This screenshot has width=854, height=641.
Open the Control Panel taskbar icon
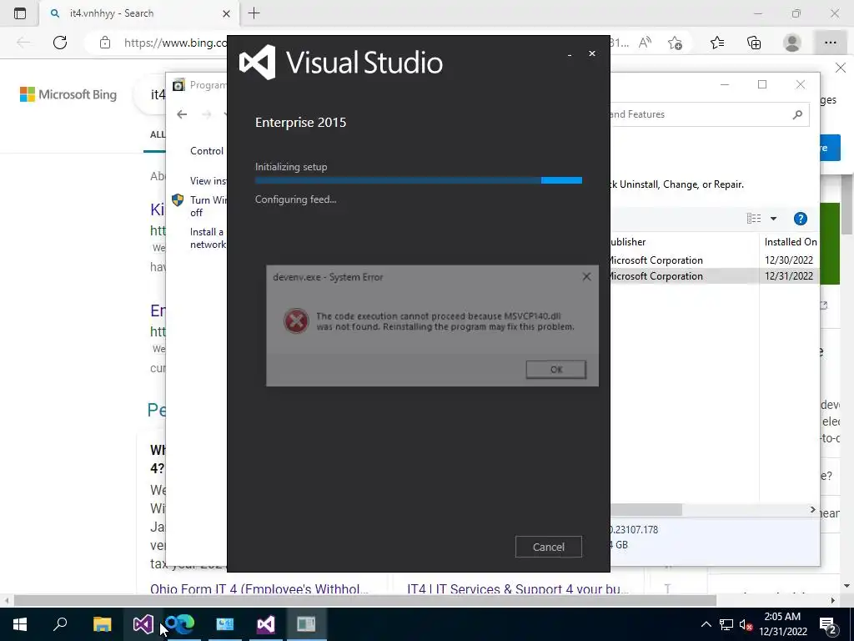pos(225,624)
